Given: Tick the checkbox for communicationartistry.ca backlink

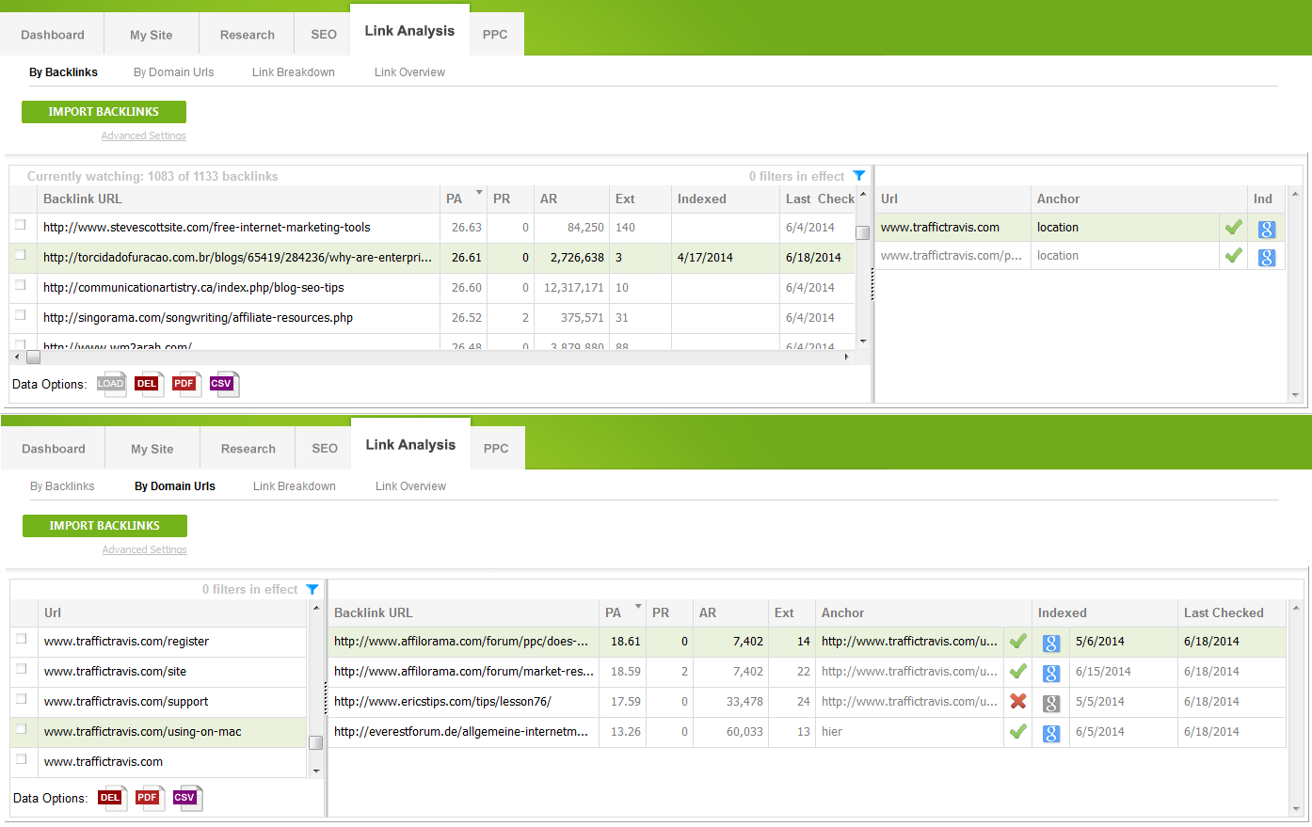Looking at the screenshot, I should coord(20,285).
